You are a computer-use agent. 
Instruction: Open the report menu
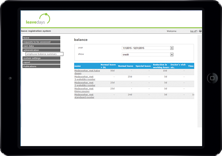41,62
